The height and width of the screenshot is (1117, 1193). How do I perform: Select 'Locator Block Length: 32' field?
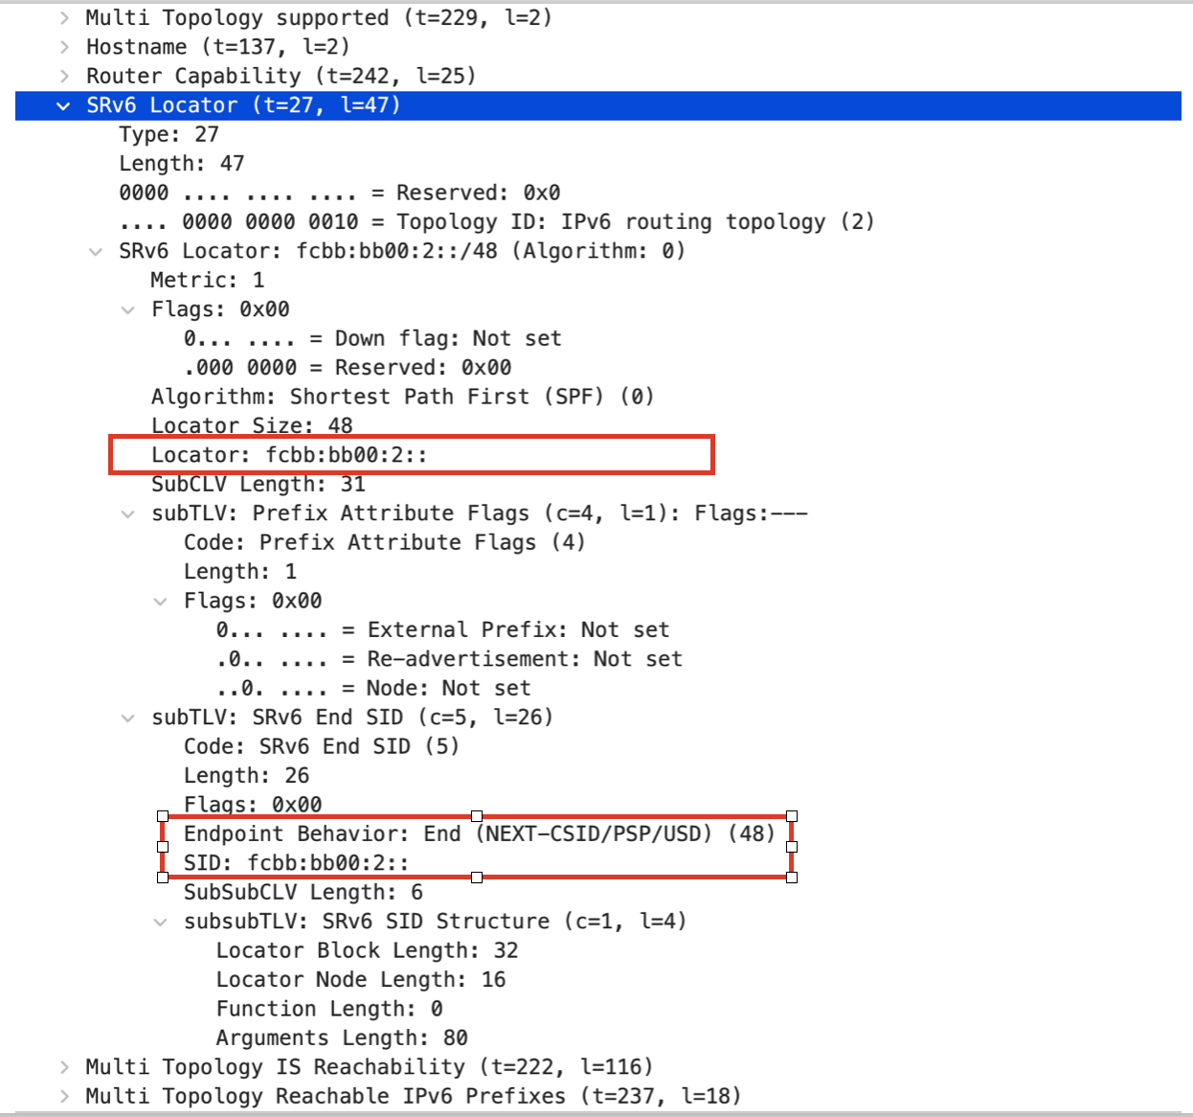point(368,950)
